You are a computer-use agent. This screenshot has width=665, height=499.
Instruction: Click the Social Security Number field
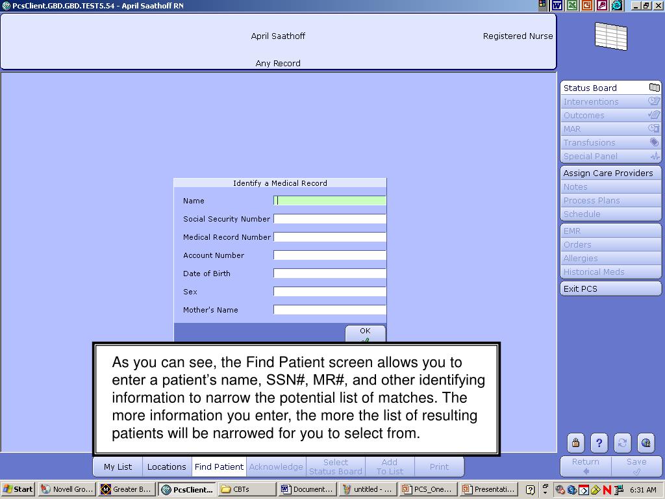pos(329,218)
